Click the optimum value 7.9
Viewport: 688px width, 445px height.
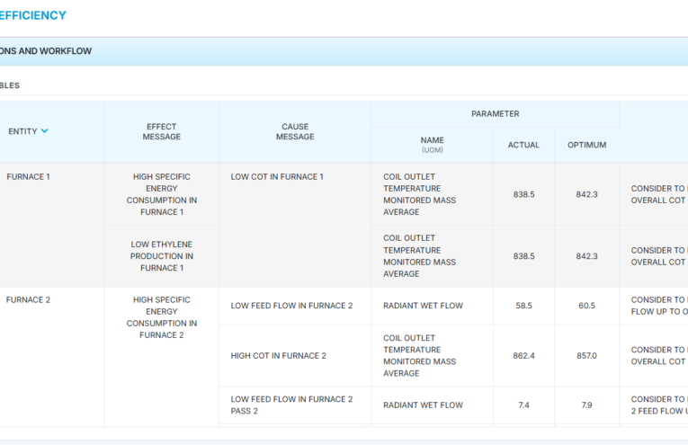click(x=586, y=405)
